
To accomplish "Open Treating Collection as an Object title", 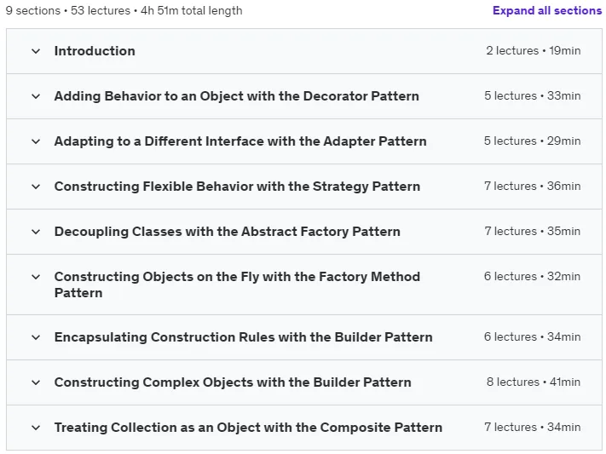I will pos(248,428).
